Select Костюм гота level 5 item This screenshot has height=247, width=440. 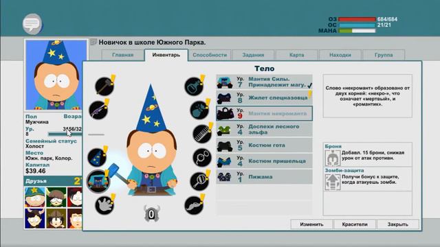264,145
